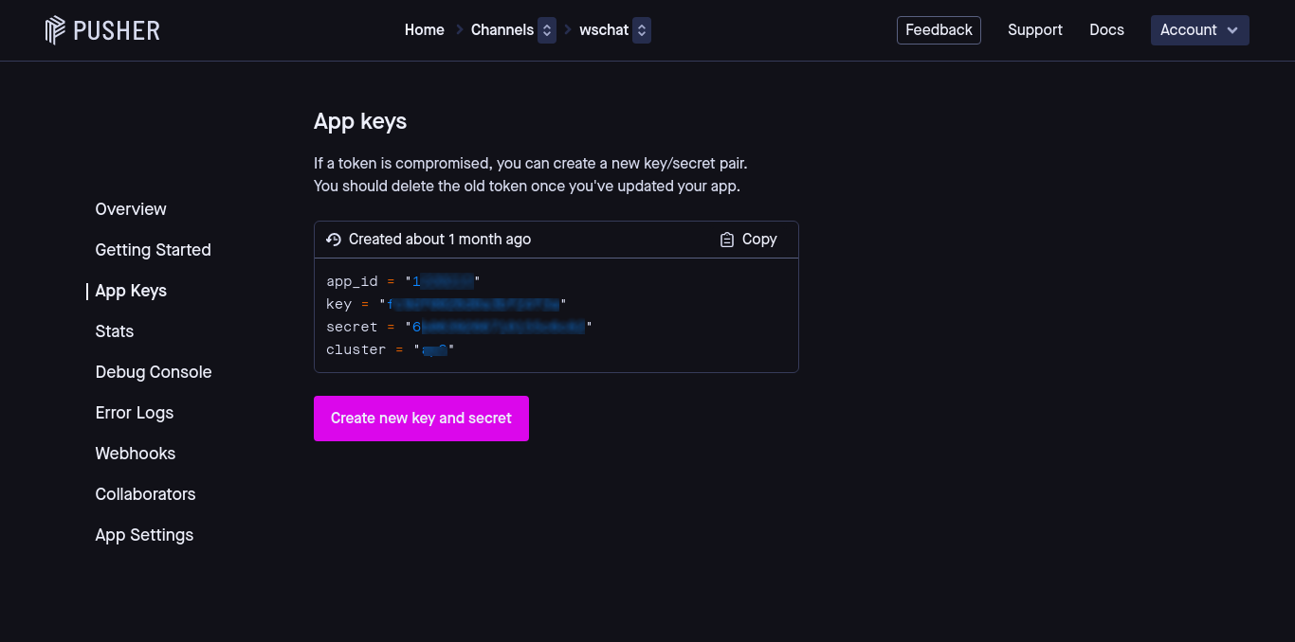Navigate to Webhooks
The image size is (1295, 642).
tap(136, 454)
